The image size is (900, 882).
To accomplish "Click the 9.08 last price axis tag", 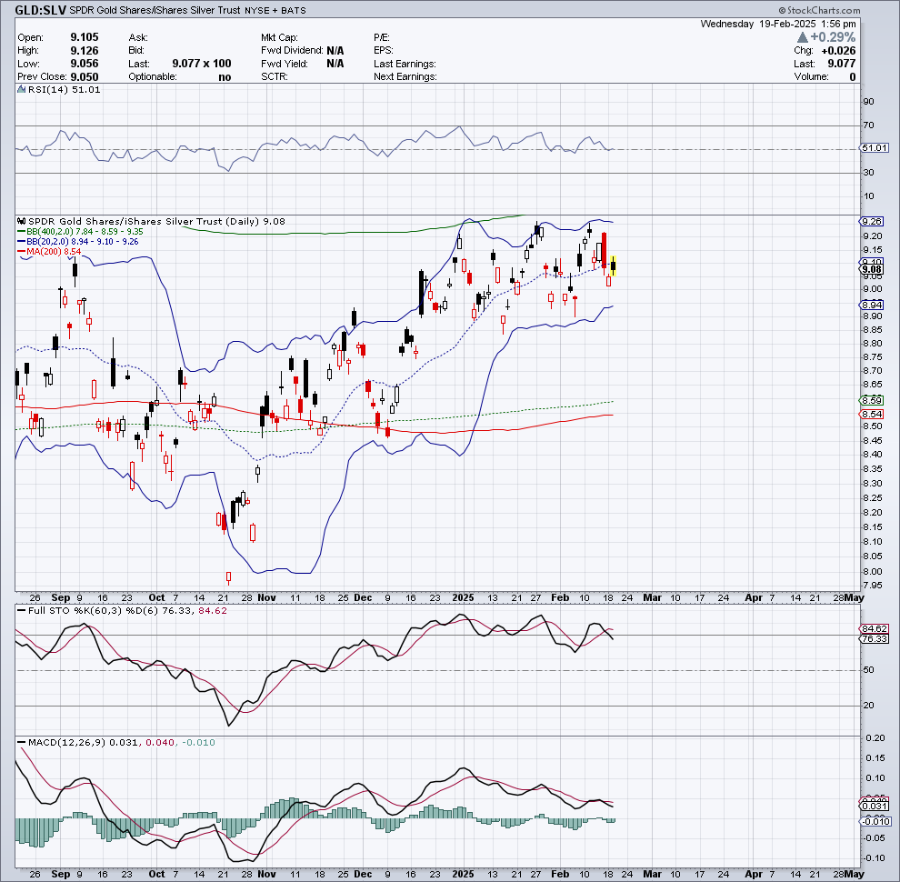I will click(x=872, y=269).
